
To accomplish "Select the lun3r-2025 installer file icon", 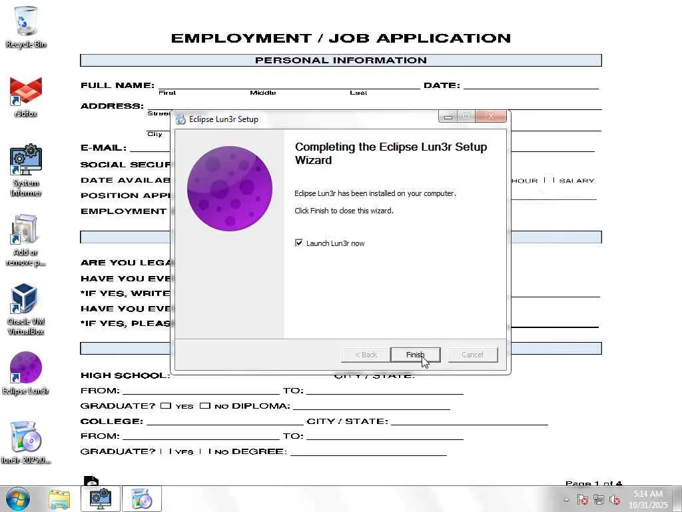I will [x=26, y=443].
